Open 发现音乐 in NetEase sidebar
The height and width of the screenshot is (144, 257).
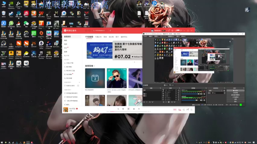tap(72, 36)
